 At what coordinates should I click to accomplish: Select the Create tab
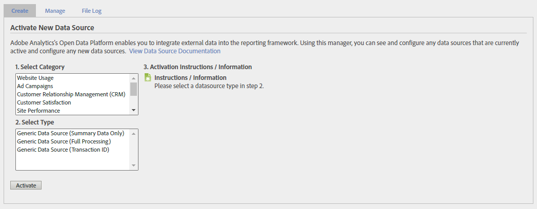(x=19, y=11)
